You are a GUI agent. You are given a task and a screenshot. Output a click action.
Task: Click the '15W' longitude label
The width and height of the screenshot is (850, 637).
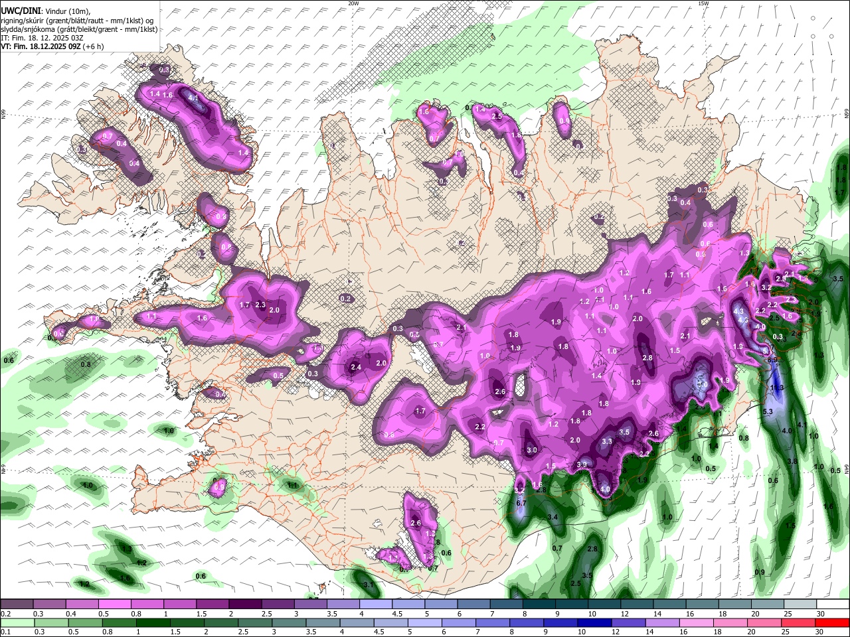(703, 3)
